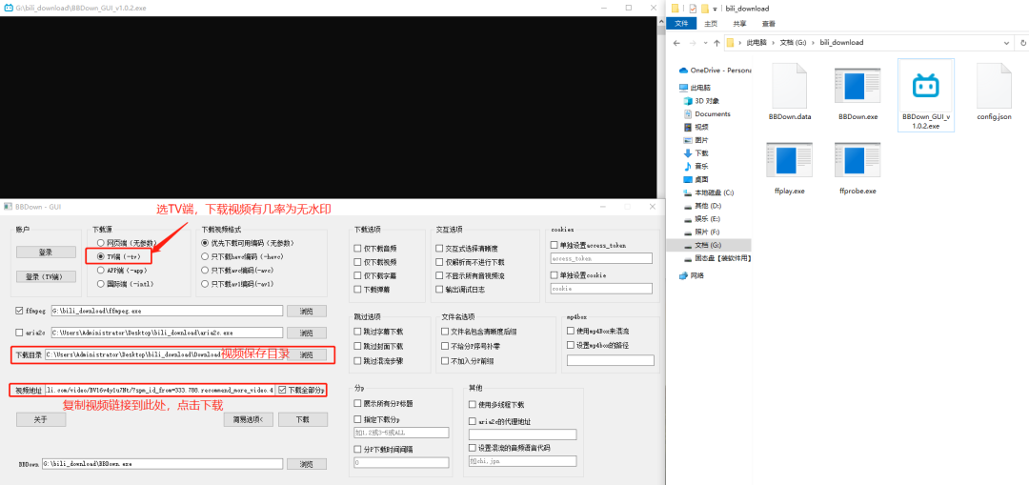
Task: Open 照片 (F:) drive in sidebar
Action: [702, 232]
